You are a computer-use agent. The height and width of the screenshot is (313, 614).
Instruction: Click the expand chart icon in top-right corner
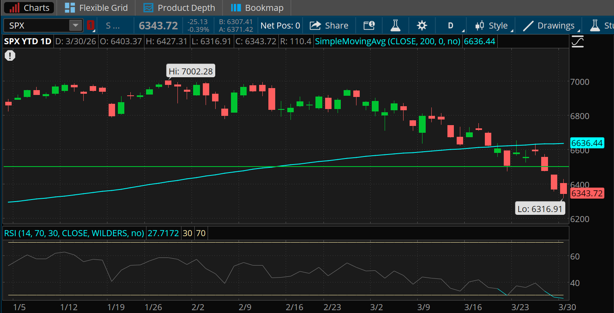pyautogui.click(x=578, y=41)
